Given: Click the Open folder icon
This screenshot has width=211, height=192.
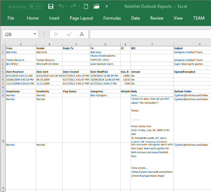Looking at the screenshot, I should click(97, 6).
